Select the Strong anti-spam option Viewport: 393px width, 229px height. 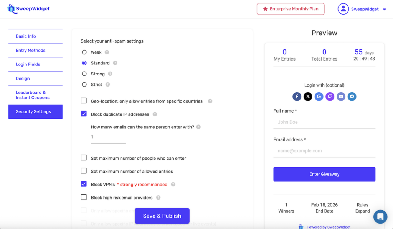[83, 74]
